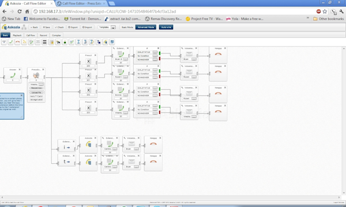The width and height of the screenshot is (346, 207).
Task: Click green output port of bottom condition node
Action: coord(160,107)
